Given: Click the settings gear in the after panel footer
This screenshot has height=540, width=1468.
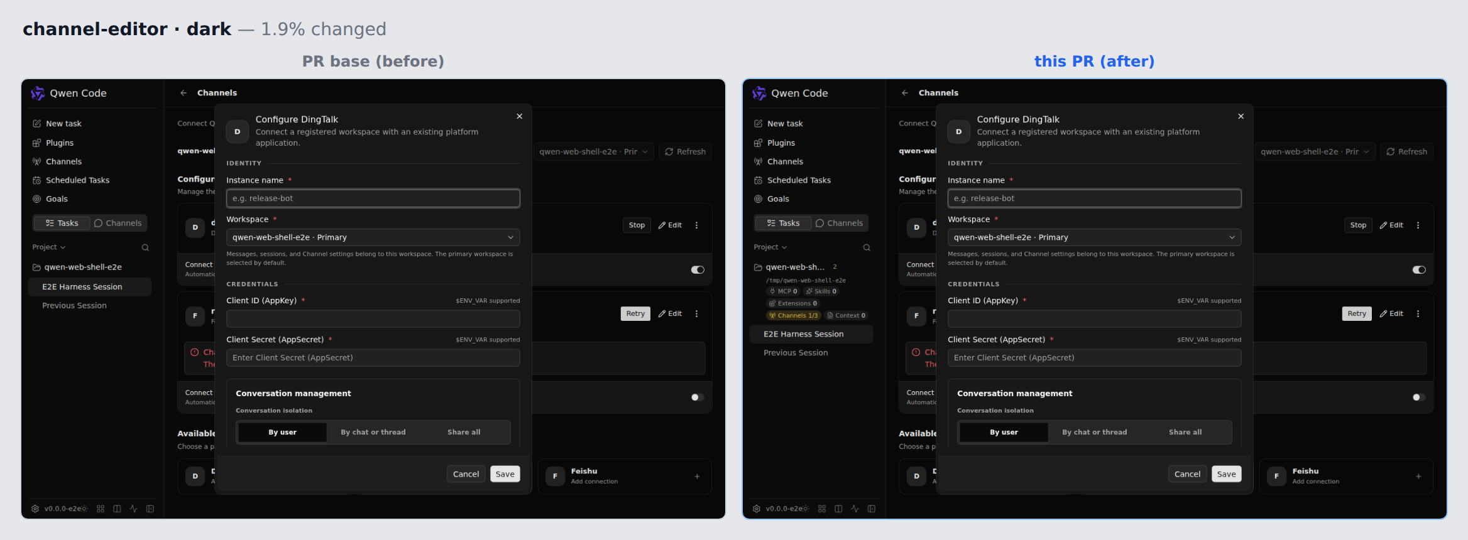Looking at the screenshot, I should pyautogui.click(x=757, y=509).
